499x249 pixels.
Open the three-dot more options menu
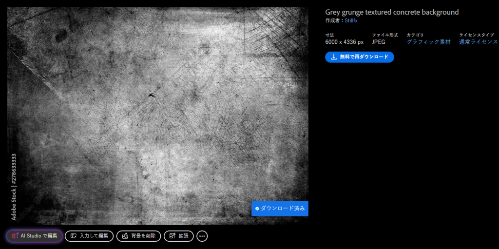202,236
